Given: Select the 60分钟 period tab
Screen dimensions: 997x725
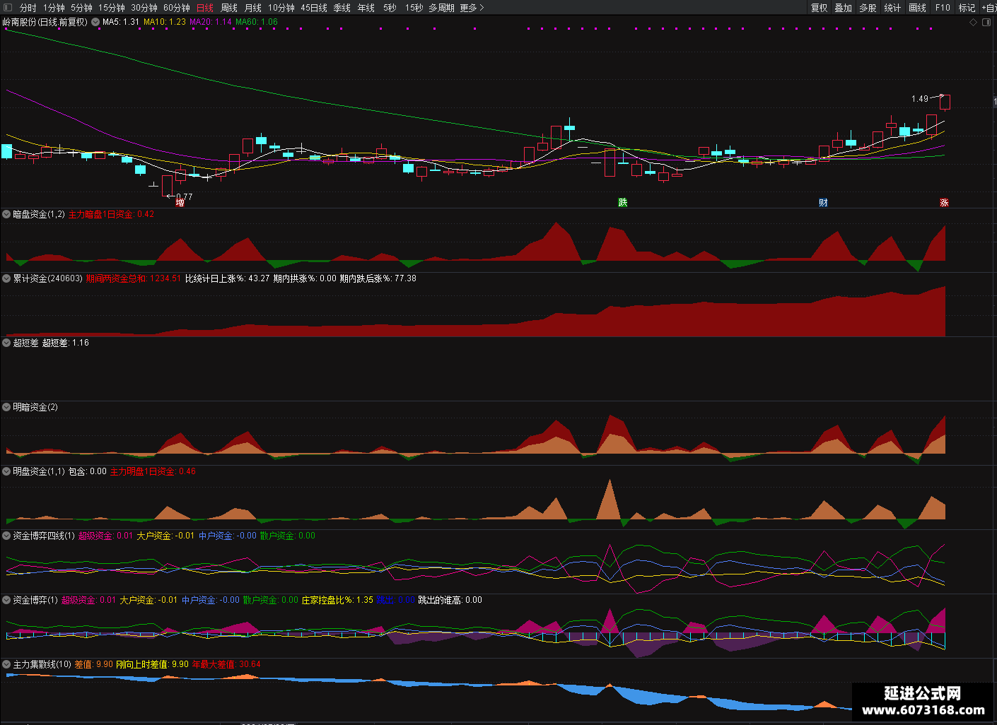Looking at the screenshot, I should tap(177, 8).
